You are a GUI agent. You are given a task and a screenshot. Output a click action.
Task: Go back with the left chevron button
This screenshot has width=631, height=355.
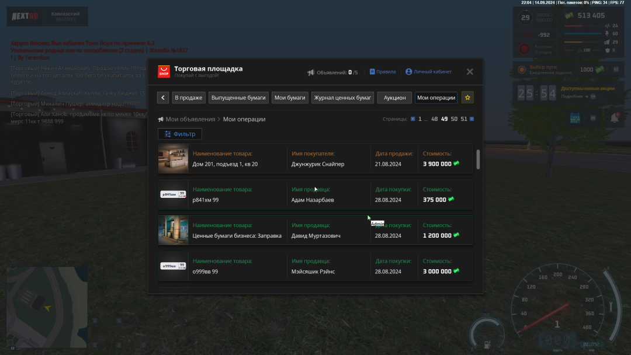[163, 98]
